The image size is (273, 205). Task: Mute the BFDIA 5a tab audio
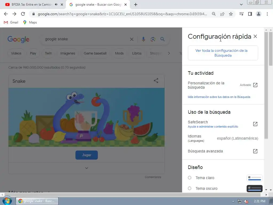pyautogui.click(x=56, y=5)
